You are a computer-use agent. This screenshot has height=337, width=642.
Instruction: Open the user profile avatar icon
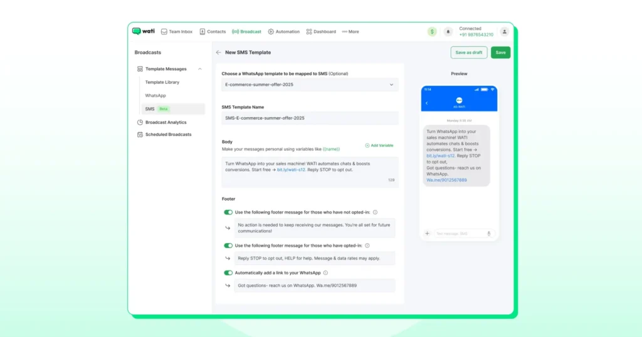[x=505, y=31]
